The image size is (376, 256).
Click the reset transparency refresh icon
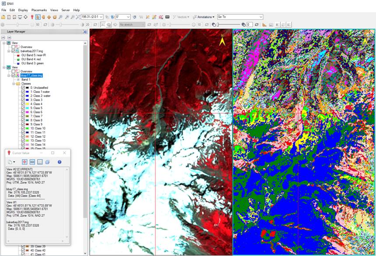point(257,25)
